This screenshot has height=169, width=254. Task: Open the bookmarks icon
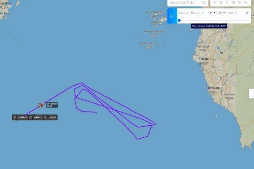[227, 3]
